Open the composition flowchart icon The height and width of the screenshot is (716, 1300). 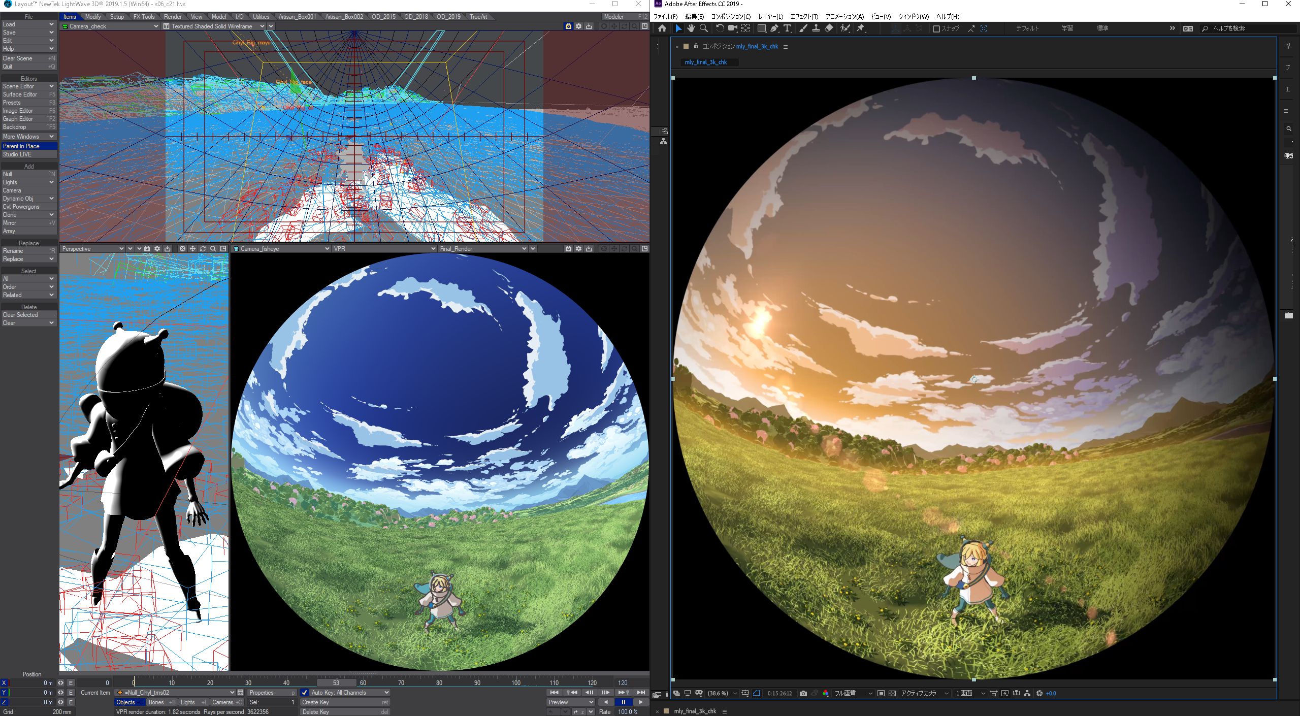click(1027, 693)
